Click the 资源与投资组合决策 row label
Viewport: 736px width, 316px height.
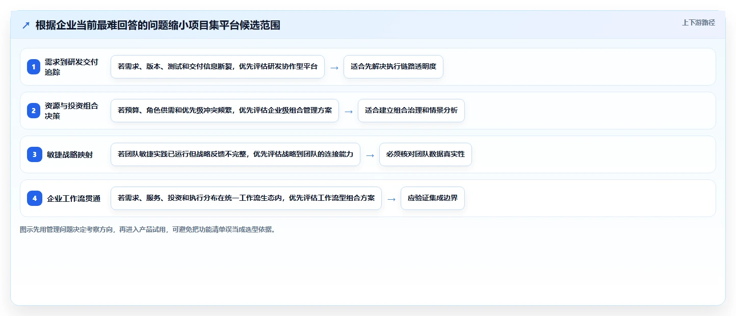tap(71, 111)
